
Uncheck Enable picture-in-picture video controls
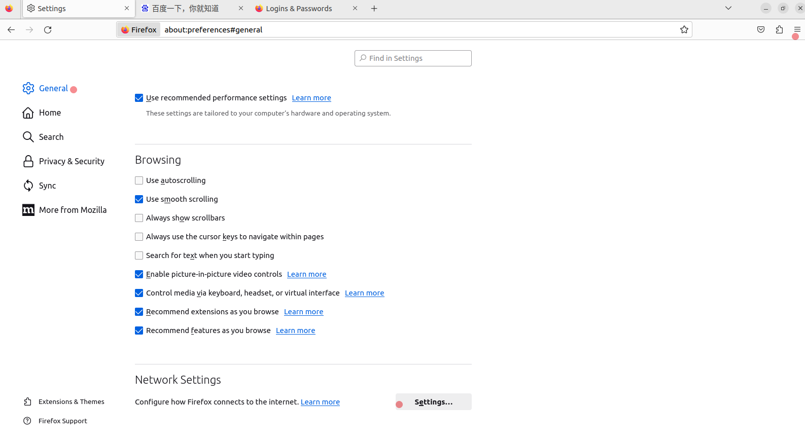tap(139, 274)
